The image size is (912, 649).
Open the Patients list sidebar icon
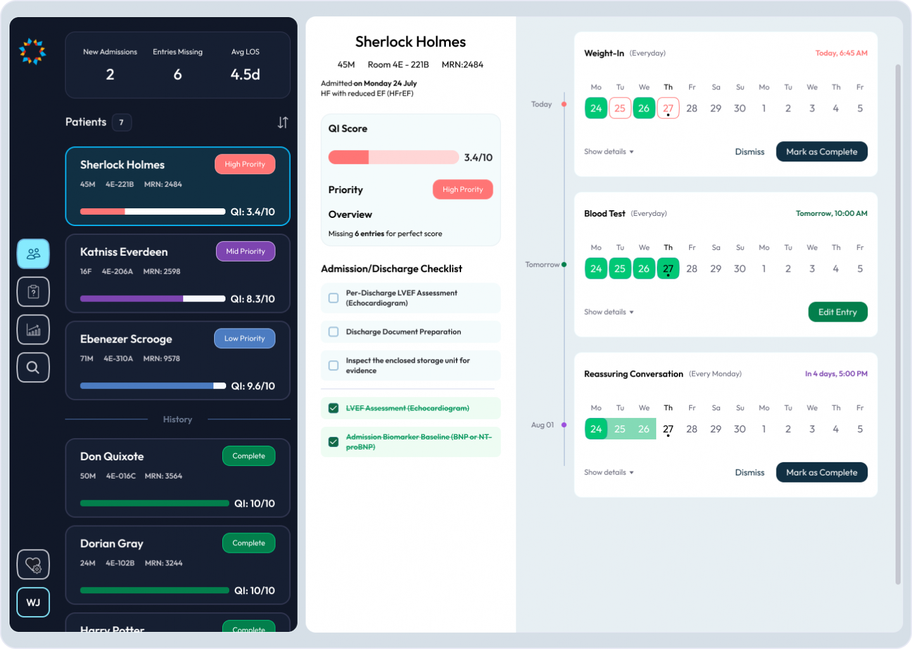tap(33, 254)
